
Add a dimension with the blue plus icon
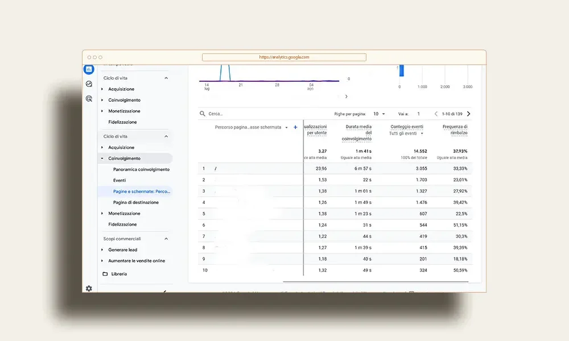tap(295, 127)
